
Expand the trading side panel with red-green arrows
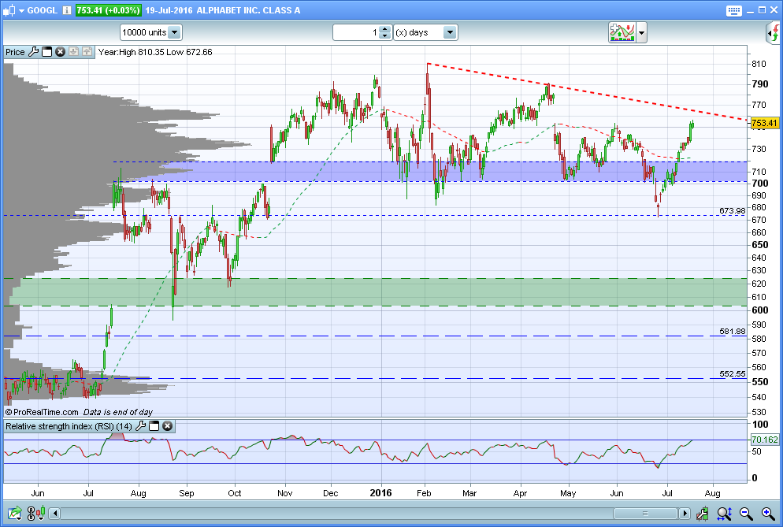pyautogui.click(x=773, y=33)
